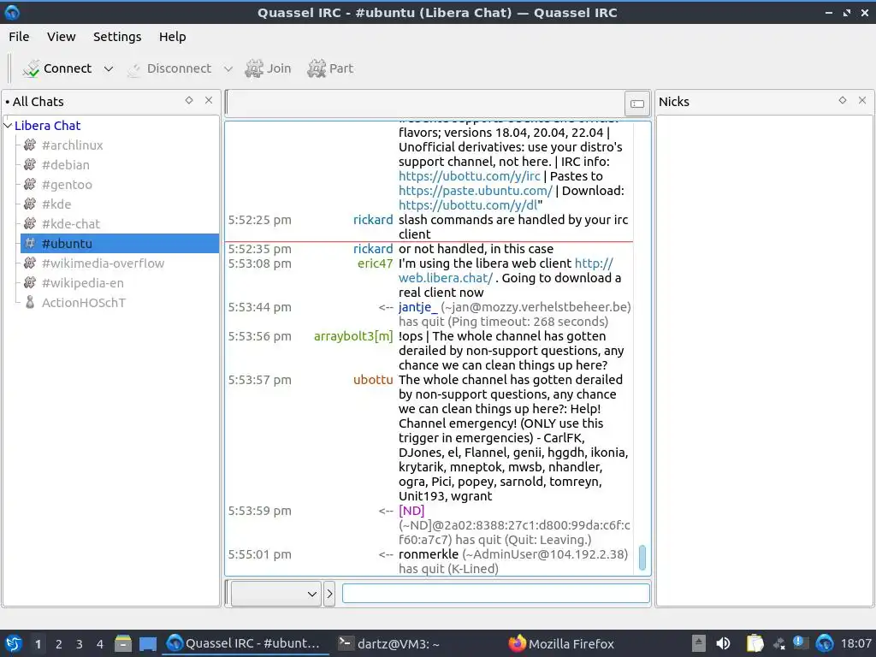
Task: Click the ActionHOSchT user query icon
Action: tap(30, 302)
